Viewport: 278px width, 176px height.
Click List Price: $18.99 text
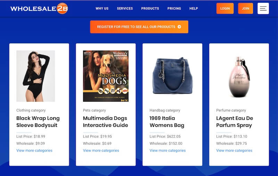(31, 136)
